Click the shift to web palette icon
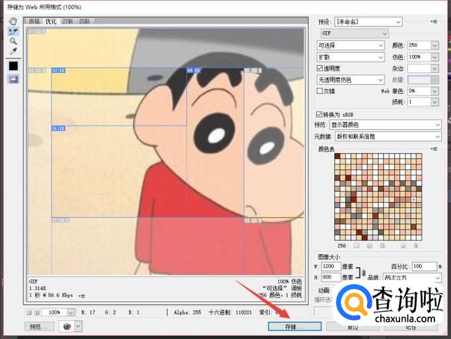The width and height of the screenshot is (451, 339). click(x=370, y=246)
